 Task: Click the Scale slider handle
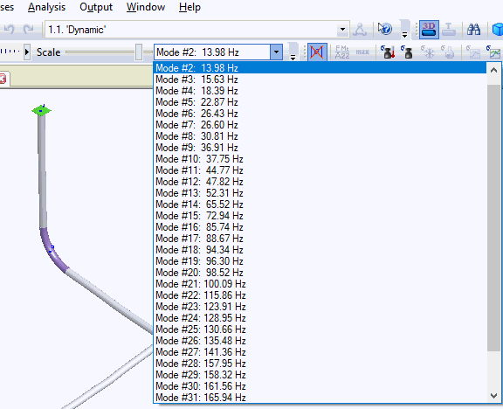[x=139, y=52]
